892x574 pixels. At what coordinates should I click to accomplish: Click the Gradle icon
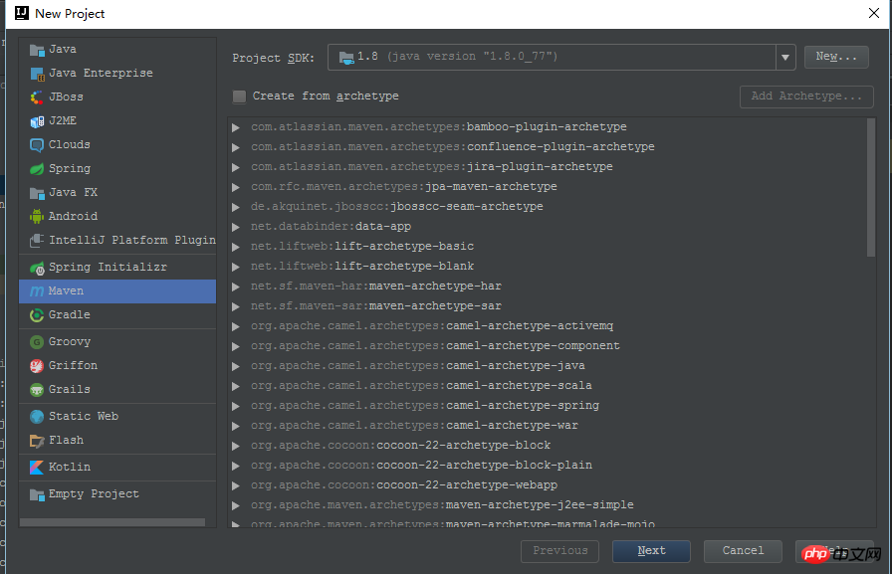coord(37,315)
